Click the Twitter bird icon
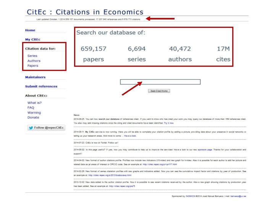Image resolution: width=275 pixels, height=206 pixels. [31, 128]
